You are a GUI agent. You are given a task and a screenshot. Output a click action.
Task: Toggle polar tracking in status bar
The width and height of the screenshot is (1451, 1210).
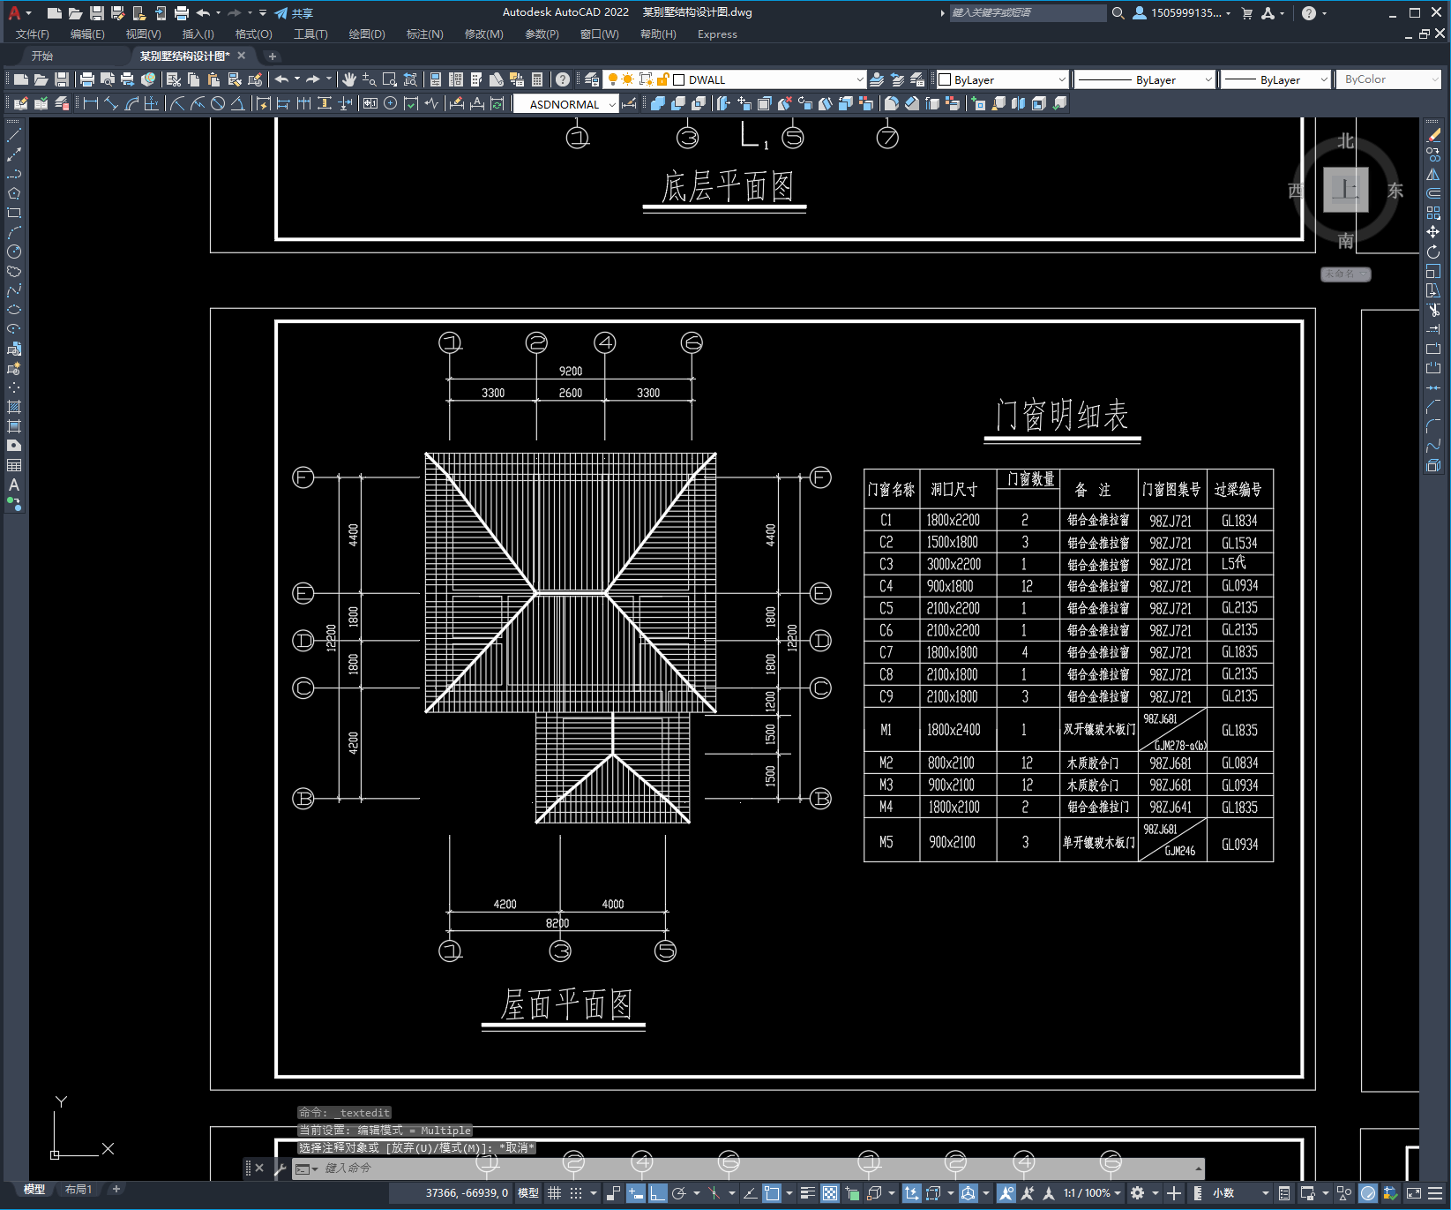(x=678, y=1193)
